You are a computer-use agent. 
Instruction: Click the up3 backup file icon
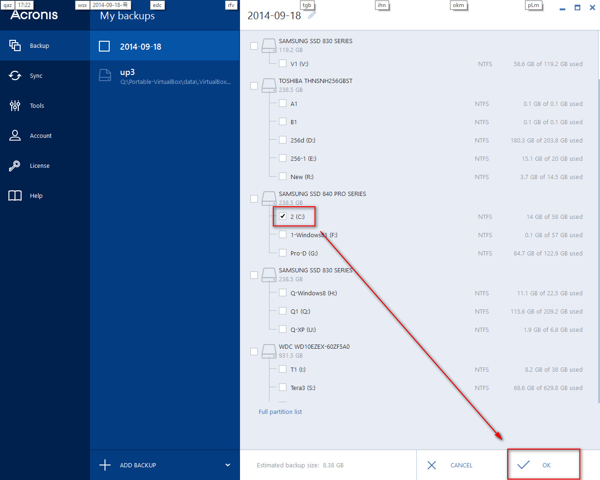(105, 75)
